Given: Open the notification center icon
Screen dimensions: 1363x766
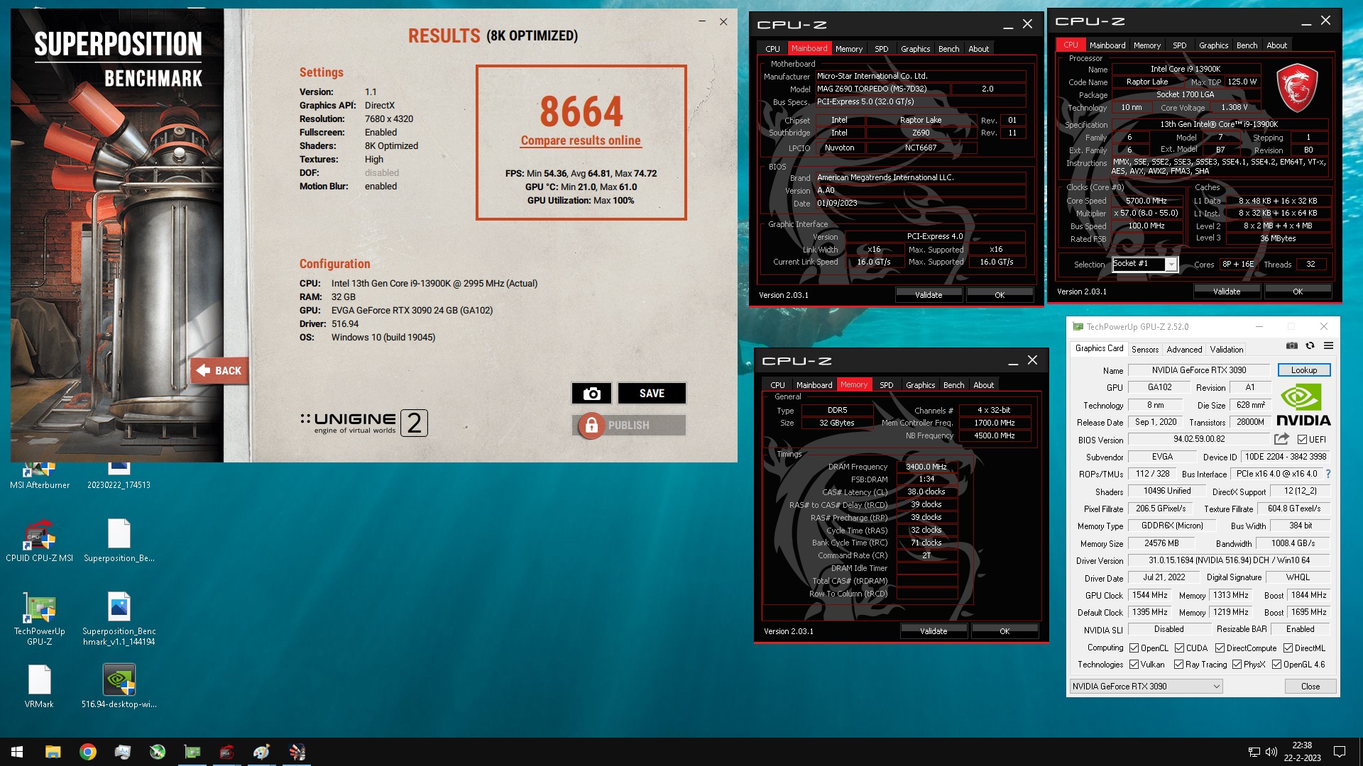Looking at the screenshot, I should click(x=1340, y=752).
